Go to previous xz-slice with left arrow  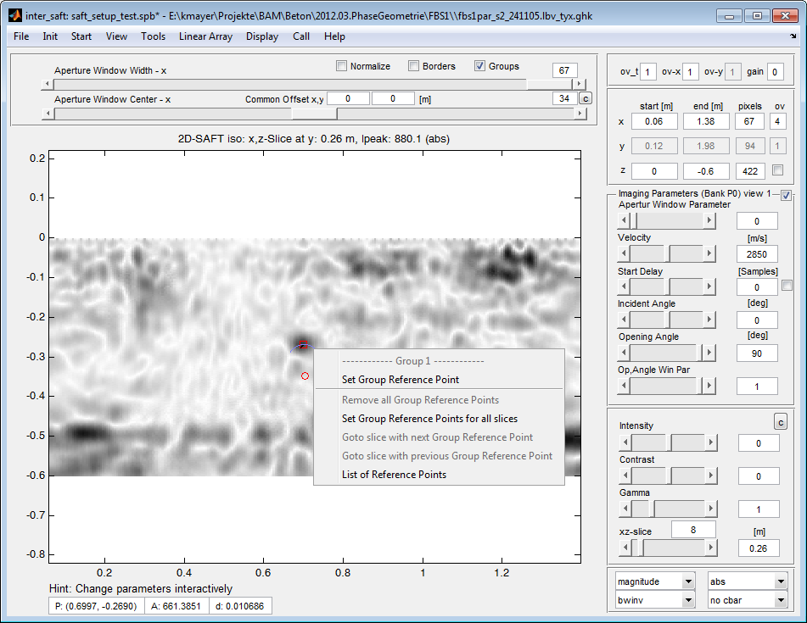[625, 548]
